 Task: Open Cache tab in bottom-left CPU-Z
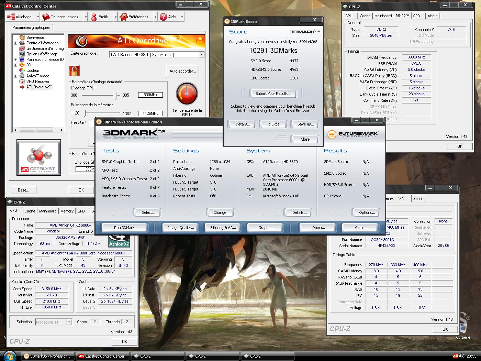pyautogui.click(x=30, y=211)
